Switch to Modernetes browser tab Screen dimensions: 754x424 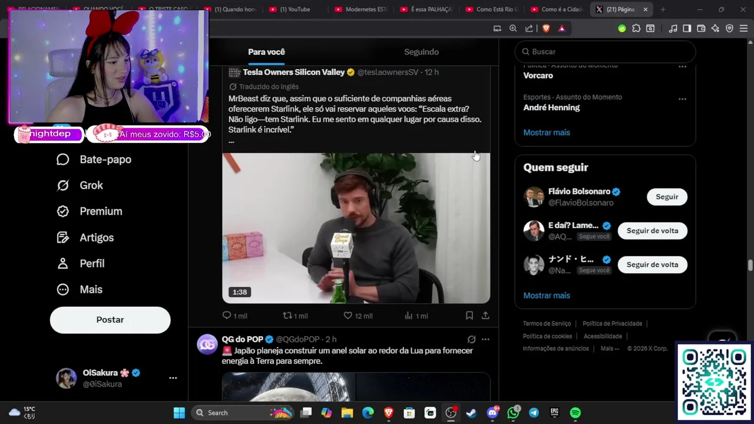coord(361,9)
